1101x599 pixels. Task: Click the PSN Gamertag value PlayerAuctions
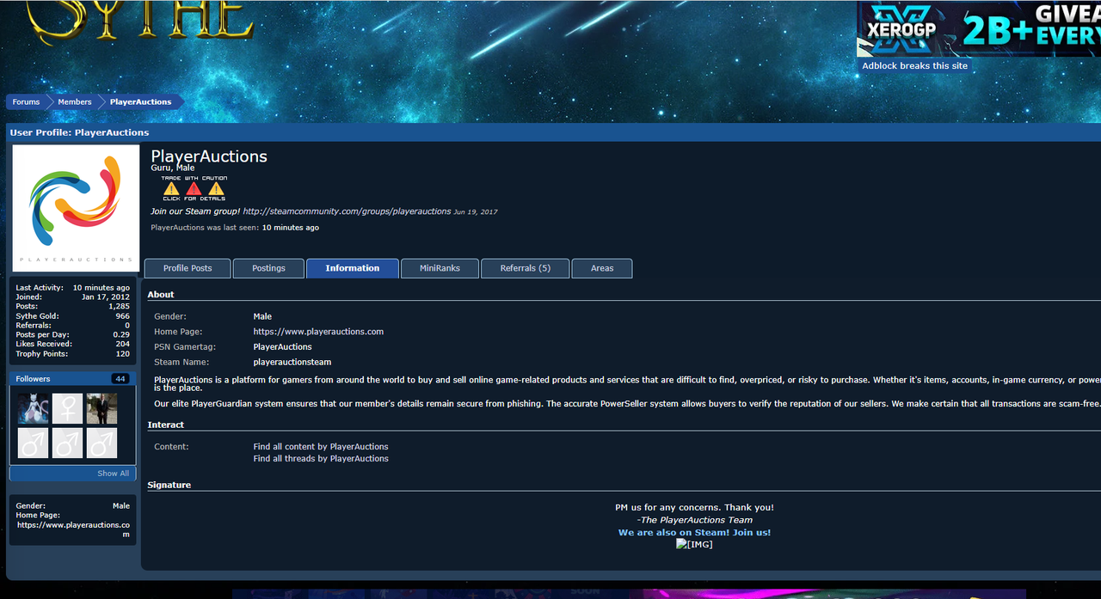point(282,347)
